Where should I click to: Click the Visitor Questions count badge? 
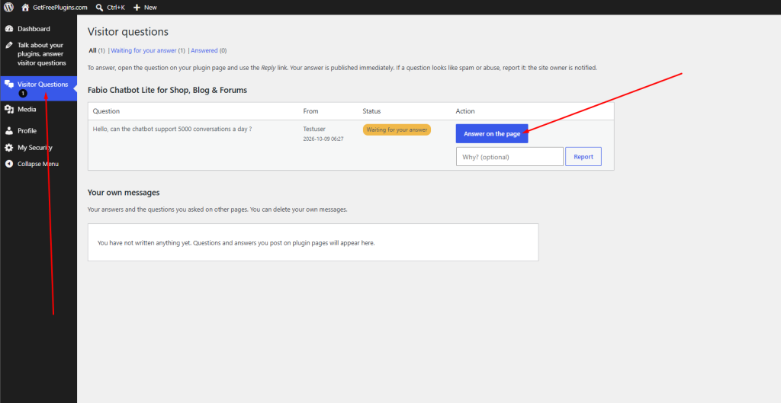(x=23, y=94)
